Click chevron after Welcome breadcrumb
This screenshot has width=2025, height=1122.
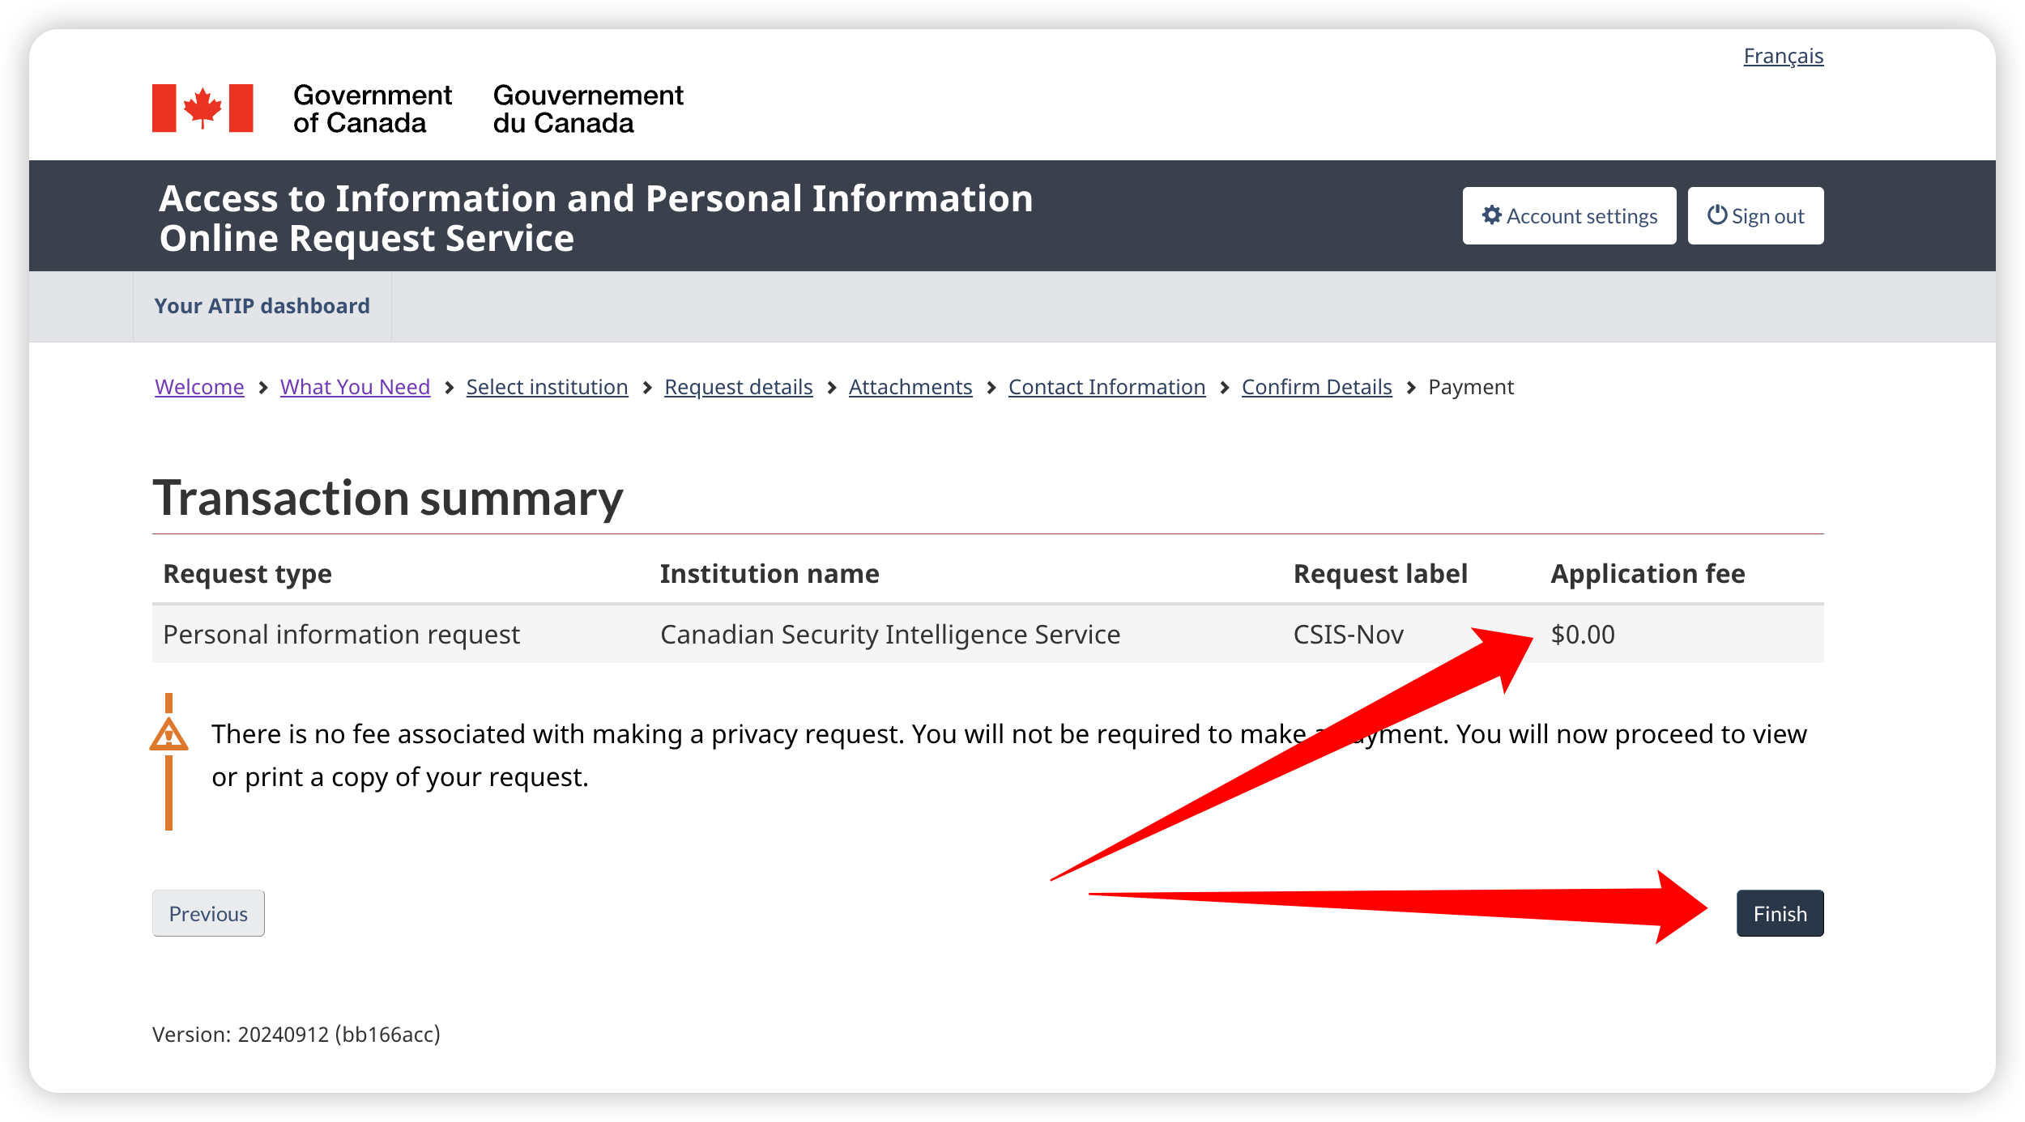click(x=262, y=388)
